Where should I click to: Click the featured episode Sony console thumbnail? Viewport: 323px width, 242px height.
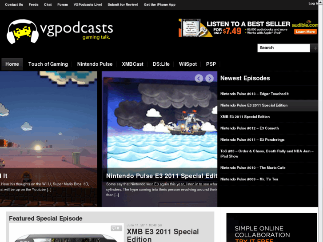66,234
